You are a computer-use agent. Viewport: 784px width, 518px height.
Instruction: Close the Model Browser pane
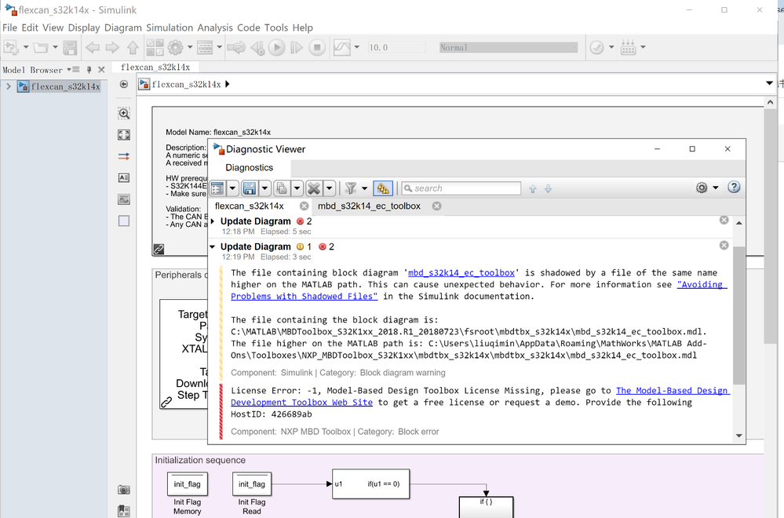[x=101, y=70]
